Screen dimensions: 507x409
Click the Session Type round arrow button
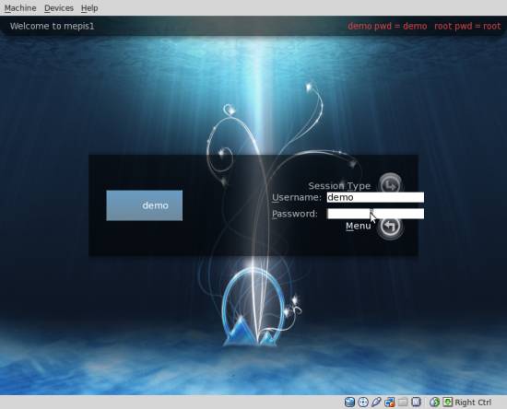tap(391, 185)
